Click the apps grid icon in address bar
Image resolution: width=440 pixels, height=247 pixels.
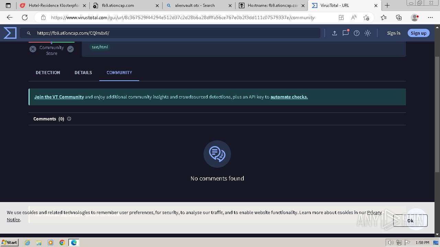[x=341, y=17]
